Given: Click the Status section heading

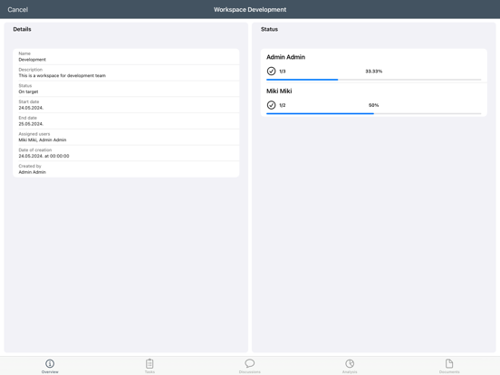Looking at the screenshot, I should (269, 29).
